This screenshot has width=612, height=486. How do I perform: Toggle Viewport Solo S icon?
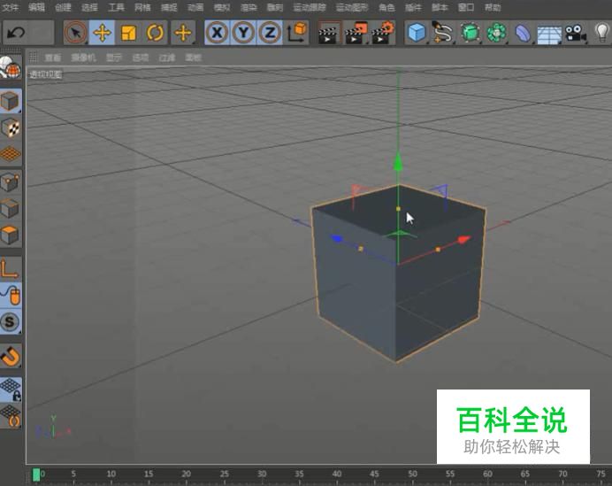11,322
